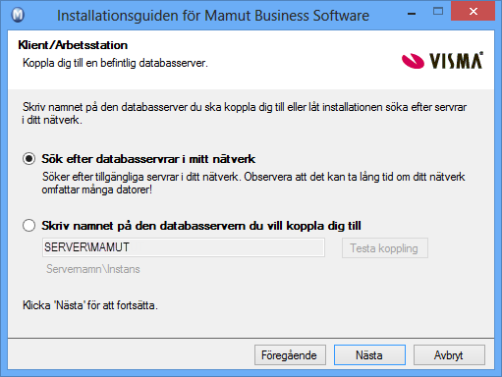
Task: Click the 'Servernamn\Instans' hint text
Action: 93,269
